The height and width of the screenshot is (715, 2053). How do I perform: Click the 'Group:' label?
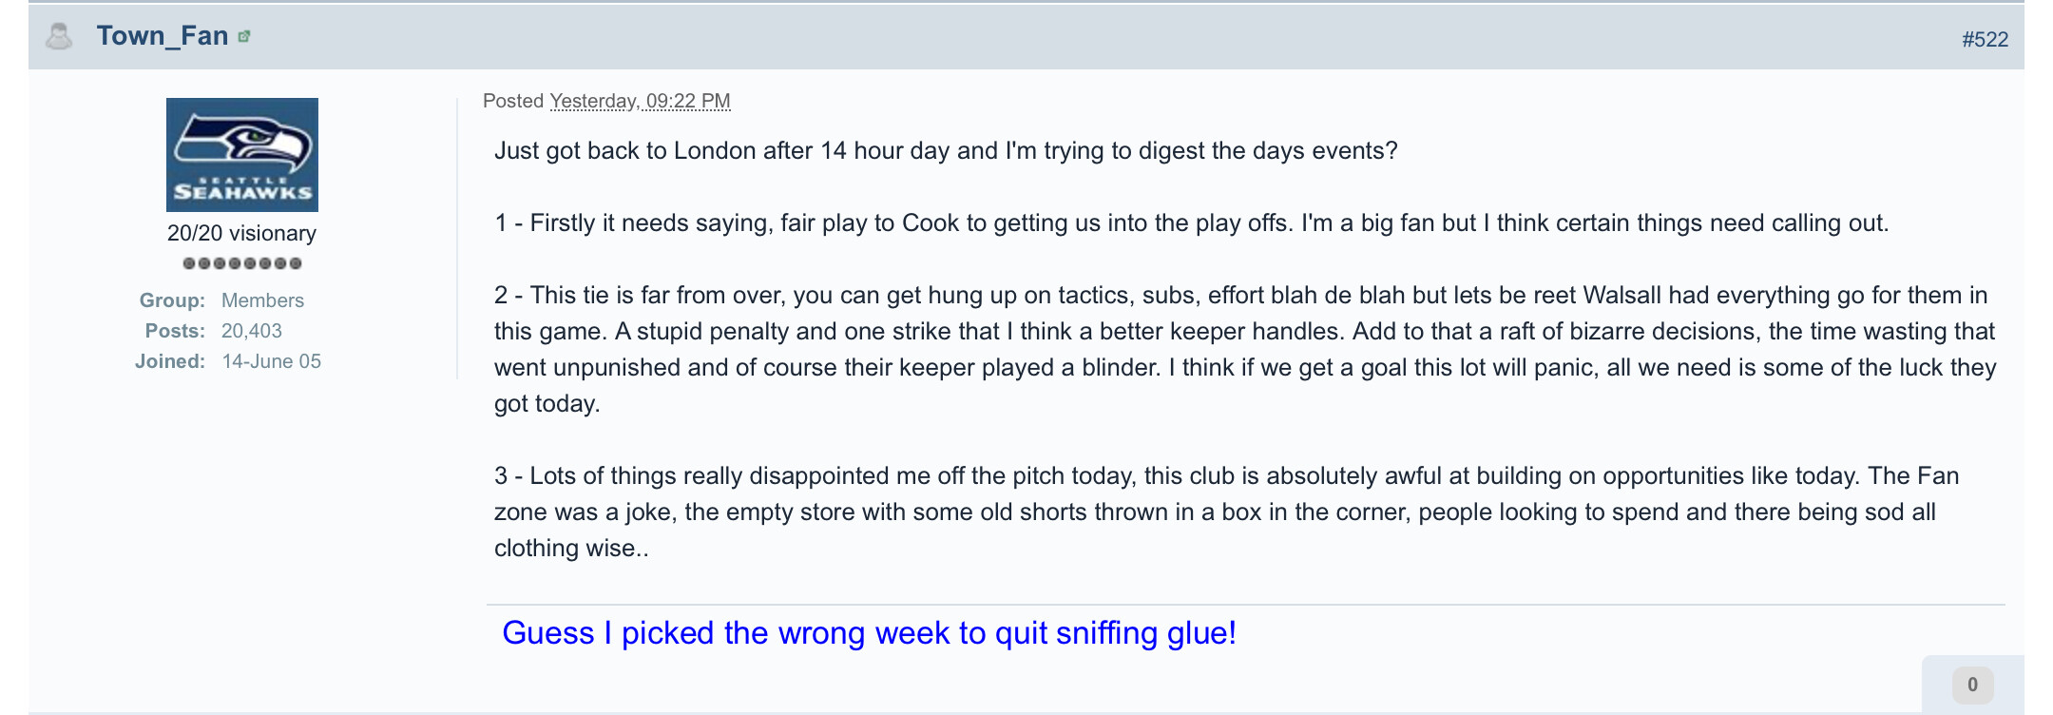(172, 300)
